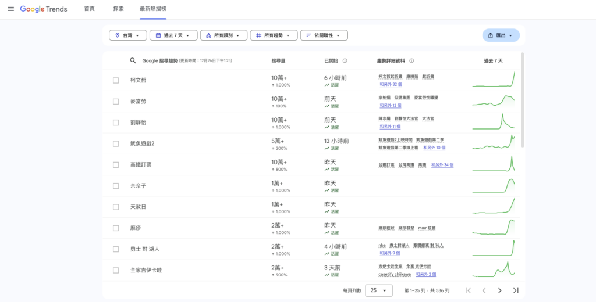Viewport: 596px width, 302px height.
Task: Click the active trend arrow icon for 柯文哲
Action: (327, 85)
